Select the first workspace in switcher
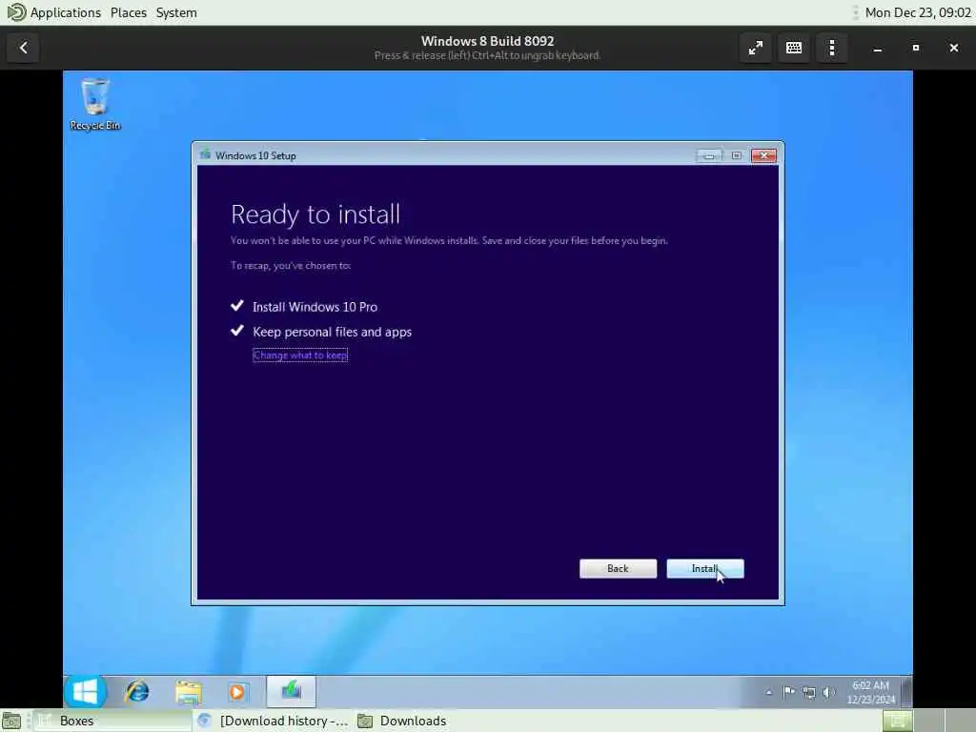Image resolution: width=976 pixels, height=732 pixels. 898,721
